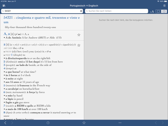Tap the title 'Portugiesisch → Englisch'
Image resolution: width=168 pixels, height=126 pixels.
(84, 6)
